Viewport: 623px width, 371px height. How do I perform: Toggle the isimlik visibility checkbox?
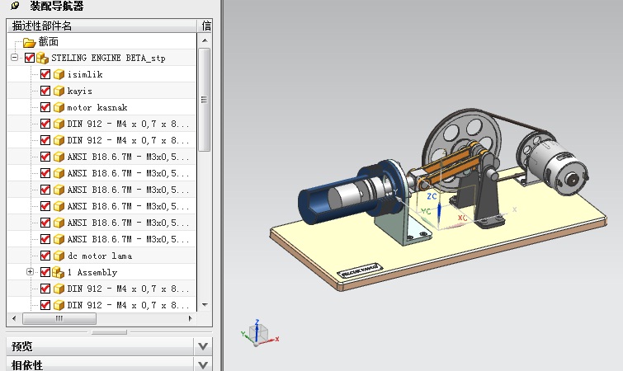click(45, 74)
